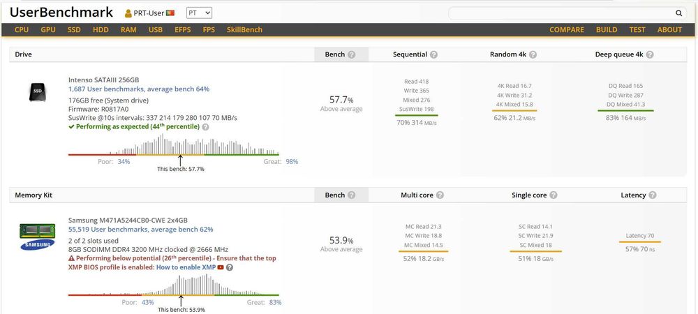Click the UserBenchmark logo title
The height and width of the screenshot is (314, 698).
62,13
